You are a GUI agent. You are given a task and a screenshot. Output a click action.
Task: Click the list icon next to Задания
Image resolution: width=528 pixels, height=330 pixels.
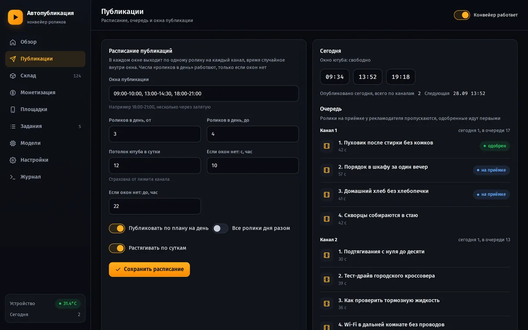[x=13, y=126]
